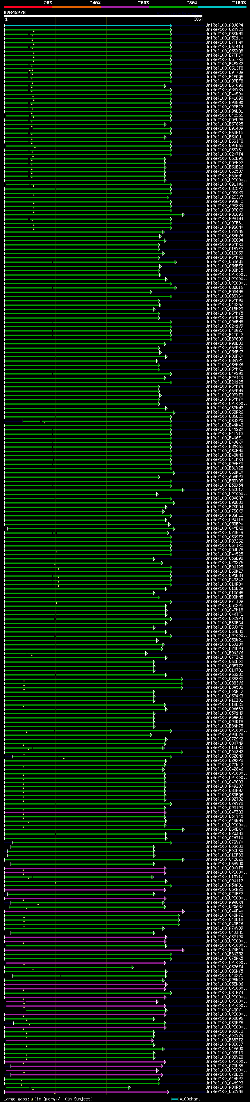Open hit UniRef100_Q6Z537
Screen dimensions: 250x1102
point(224,172)
